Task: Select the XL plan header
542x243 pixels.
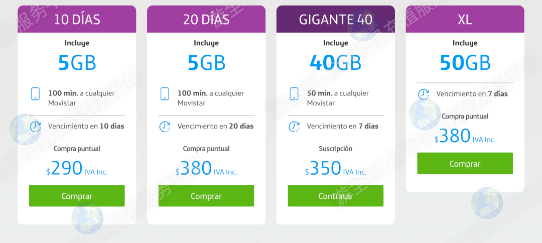Action: click(465, 20)
